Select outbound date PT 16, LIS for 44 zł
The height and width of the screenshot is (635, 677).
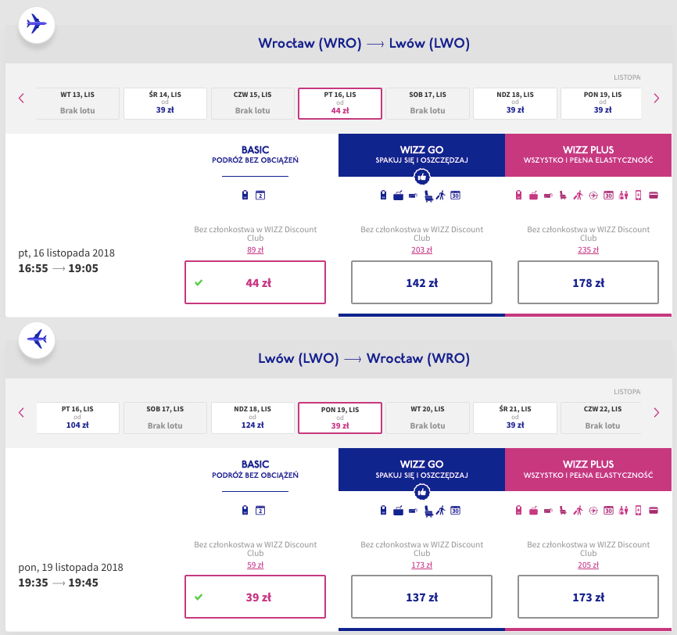click(x=340, y=103)
